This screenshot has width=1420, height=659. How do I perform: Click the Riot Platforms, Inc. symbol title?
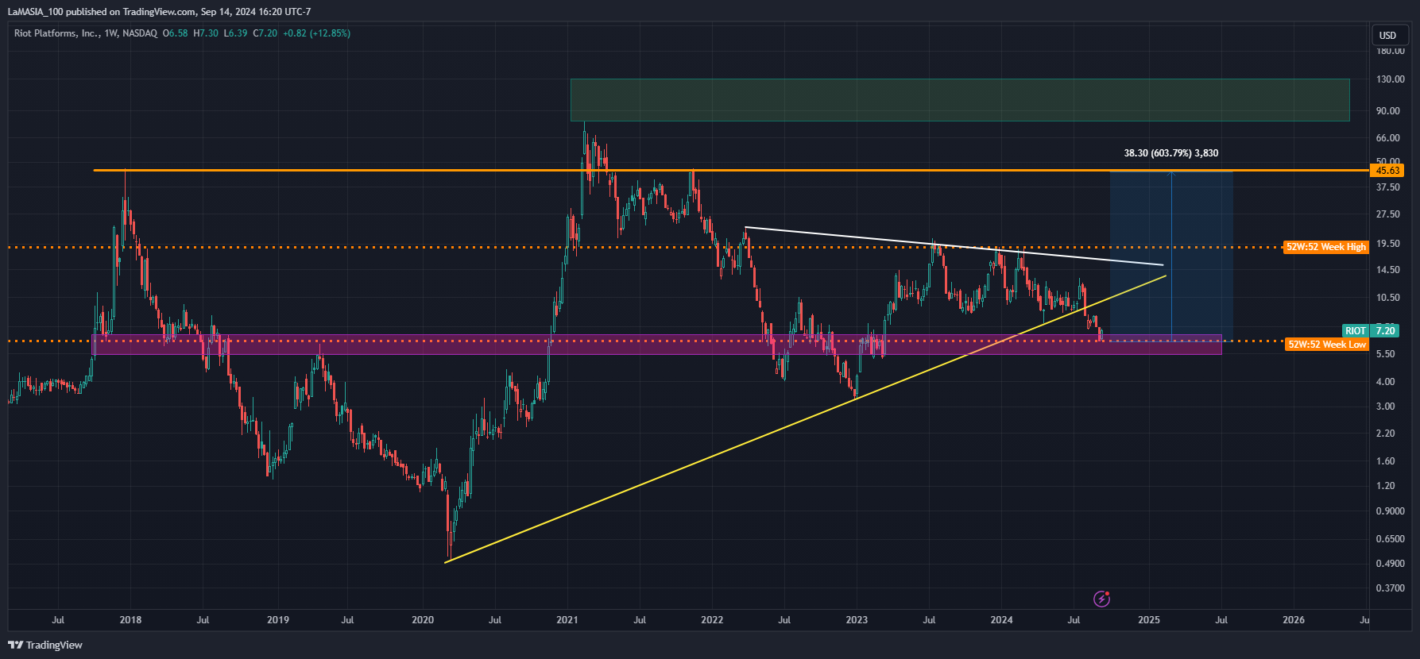(56, 33)
